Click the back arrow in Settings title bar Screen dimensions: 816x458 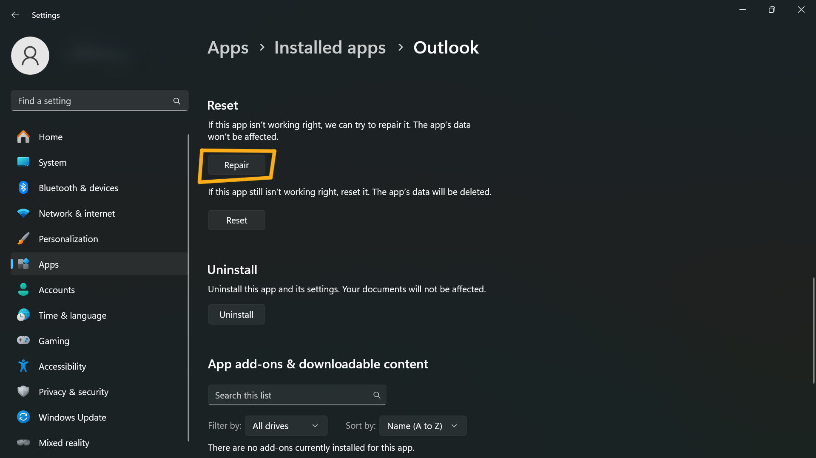click(15, 15)
